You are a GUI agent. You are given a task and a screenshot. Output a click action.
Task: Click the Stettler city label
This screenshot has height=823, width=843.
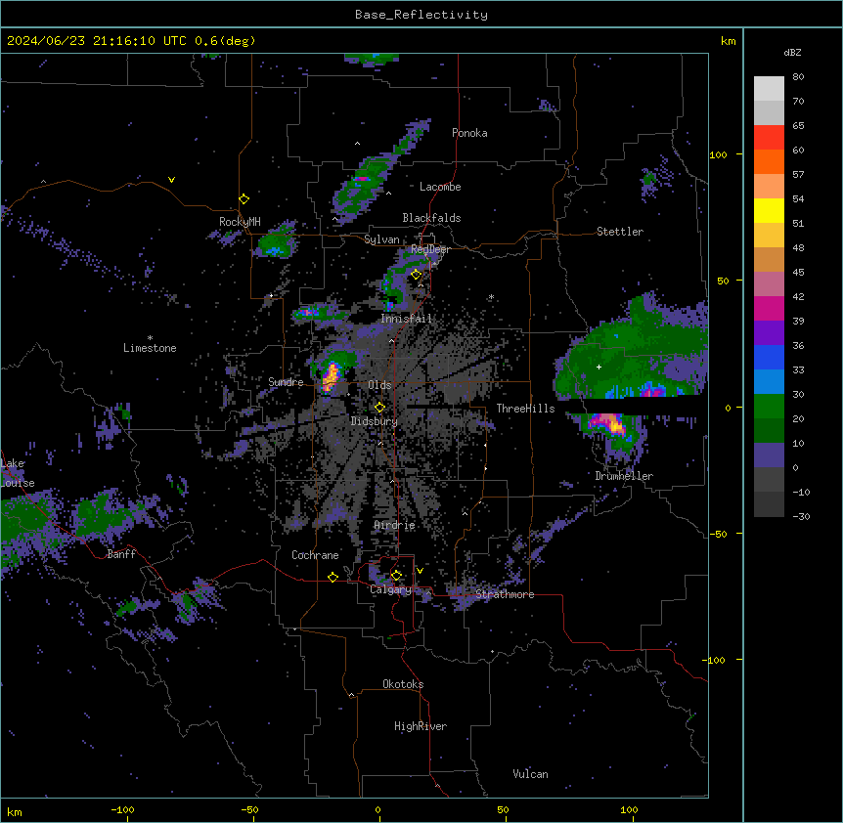coord(620,232)
